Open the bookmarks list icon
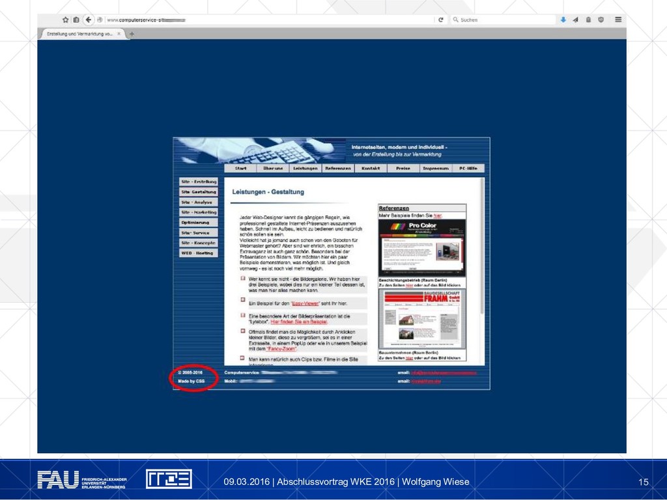 76,20
